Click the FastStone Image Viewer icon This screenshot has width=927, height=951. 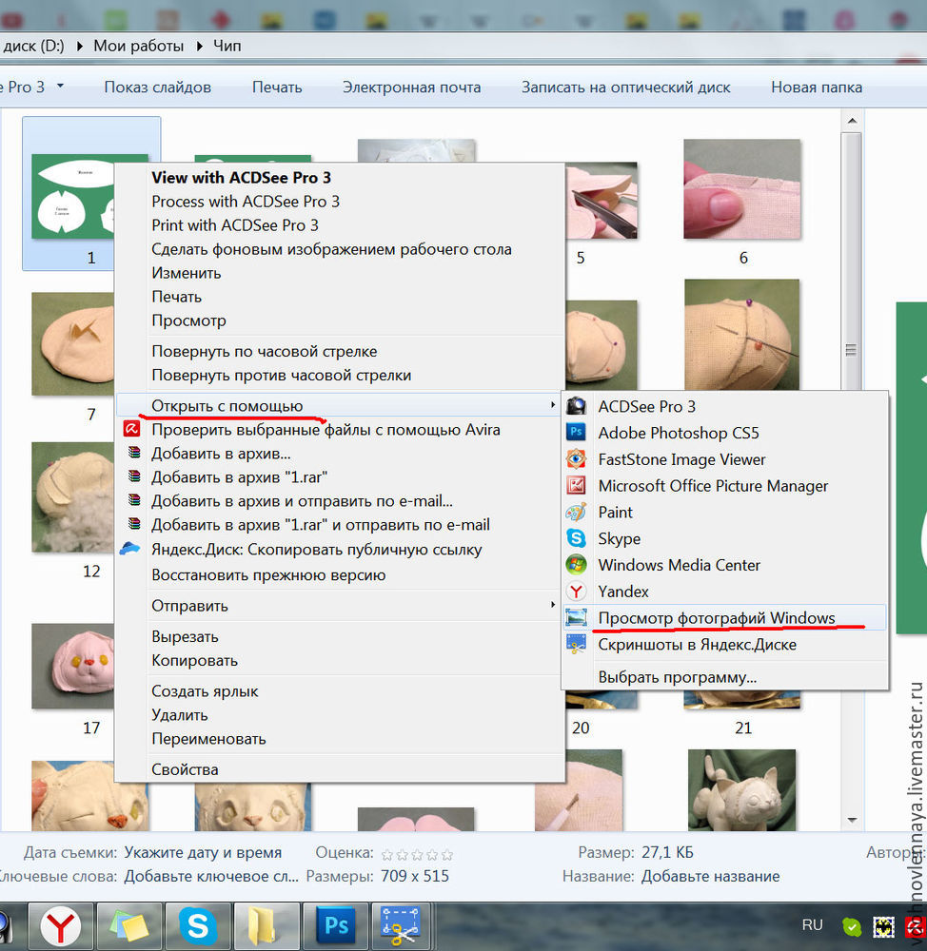(x=576, y=459)
